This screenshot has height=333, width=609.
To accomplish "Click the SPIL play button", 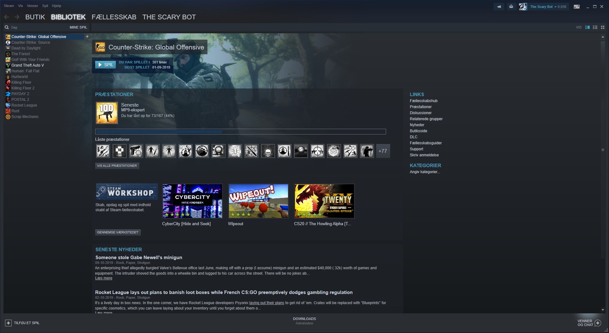I will [x=106, y=65].
